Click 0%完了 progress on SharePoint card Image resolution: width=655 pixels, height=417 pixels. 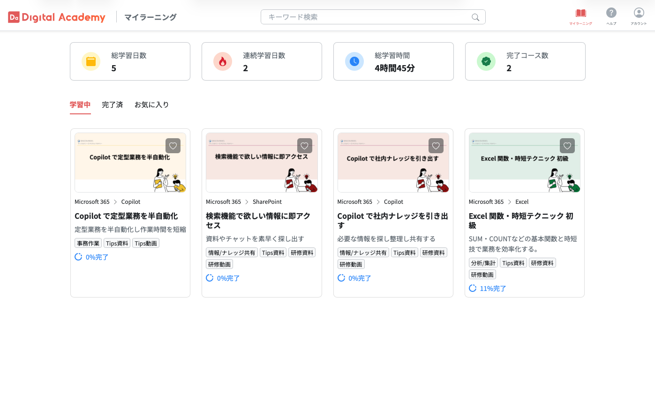(223, 278)
